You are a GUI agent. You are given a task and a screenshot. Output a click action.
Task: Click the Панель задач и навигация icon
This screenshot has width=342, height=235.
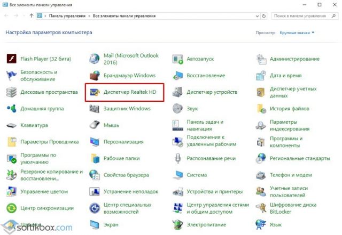177,125
